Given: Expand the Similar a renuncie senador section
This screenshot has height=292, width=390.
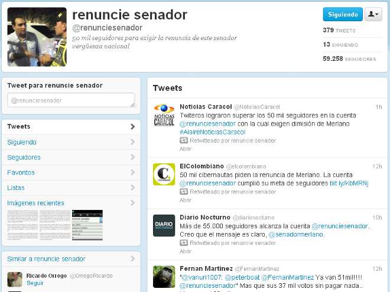Looking at the screenshot, I should [x=132, y=259].
